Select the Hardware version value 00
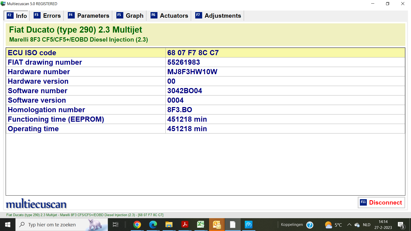Image resolution: width=411 pixels, height=231 pixels. tap(171, 81)
